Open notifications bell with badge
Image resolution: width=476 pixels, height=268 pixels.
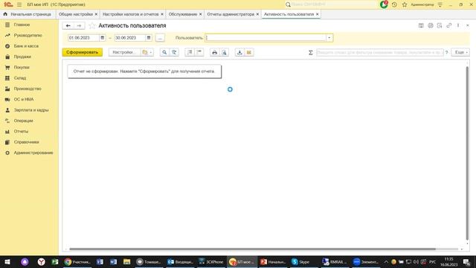[384, 4]
